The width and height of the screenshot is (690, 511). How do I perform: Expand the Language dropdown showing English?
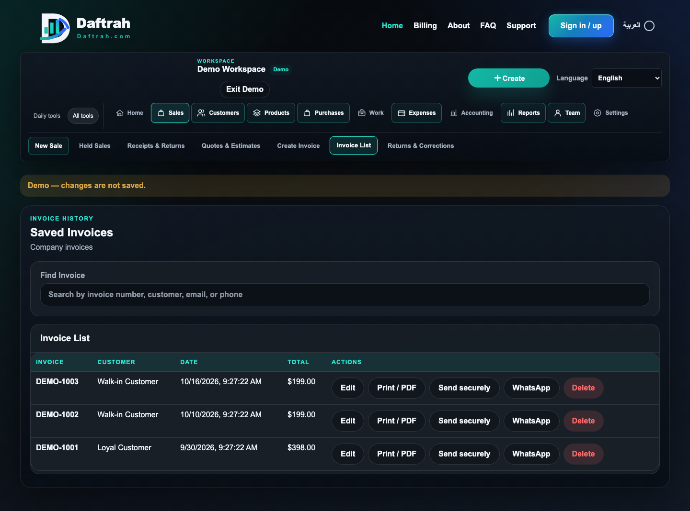point(626,78)
